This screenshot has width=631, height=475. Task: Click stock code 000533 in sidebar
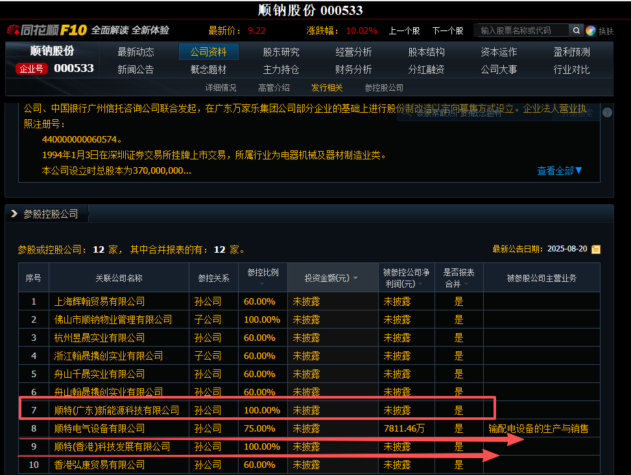pos(74,69)
